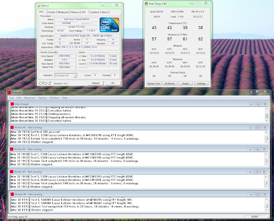Click the Intel Core 2 Quad logo
Screen dimensions: 274x221
click(x=109, y=25)
